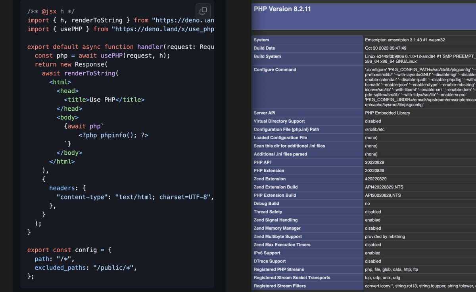Select the 'PHP Version 8.2.11' heading
The height and width of the screenshot is (292, 476).
point(282,9)
